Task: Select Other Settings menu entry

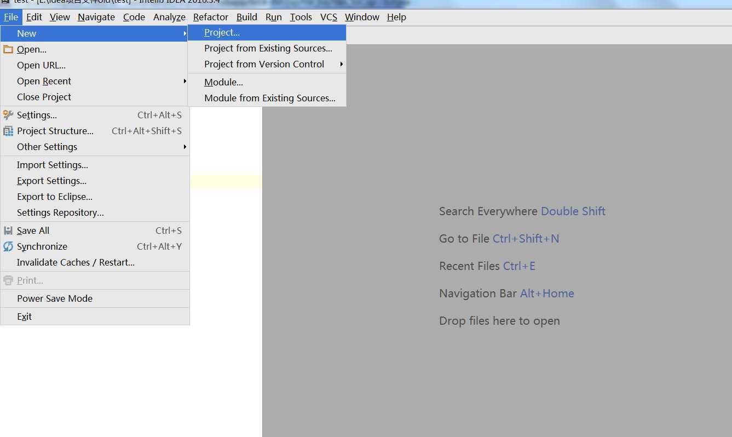Action: coord(95,147)
